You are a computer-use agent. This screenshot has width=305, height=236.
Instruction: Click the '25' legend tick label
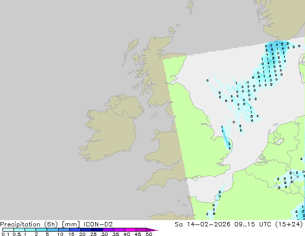[x=93, y=234]
